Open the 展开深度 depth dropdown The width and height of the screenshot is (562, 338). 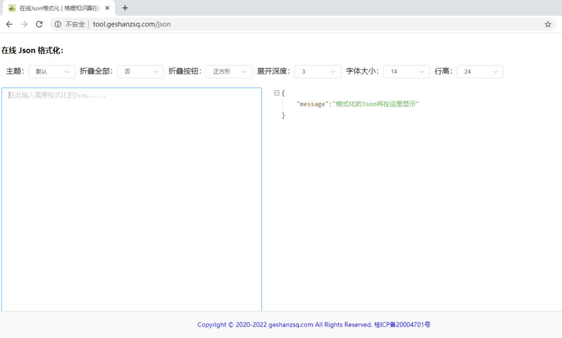tap(317, 71)
